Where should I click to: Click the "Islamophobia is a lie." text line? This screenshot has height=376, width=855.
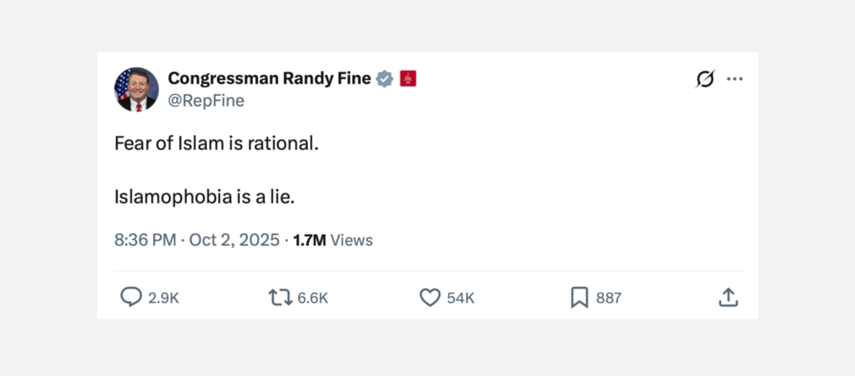coord(205,198)
